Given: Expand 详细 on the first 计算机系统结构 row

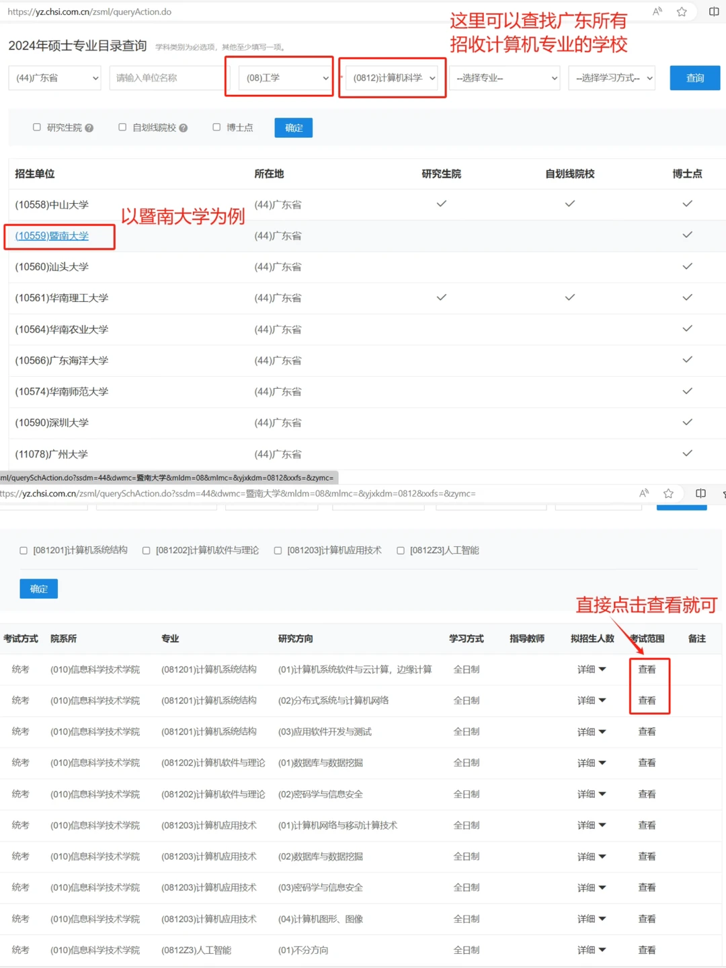Looking at the screenshot, I should (x=591, y=669).
